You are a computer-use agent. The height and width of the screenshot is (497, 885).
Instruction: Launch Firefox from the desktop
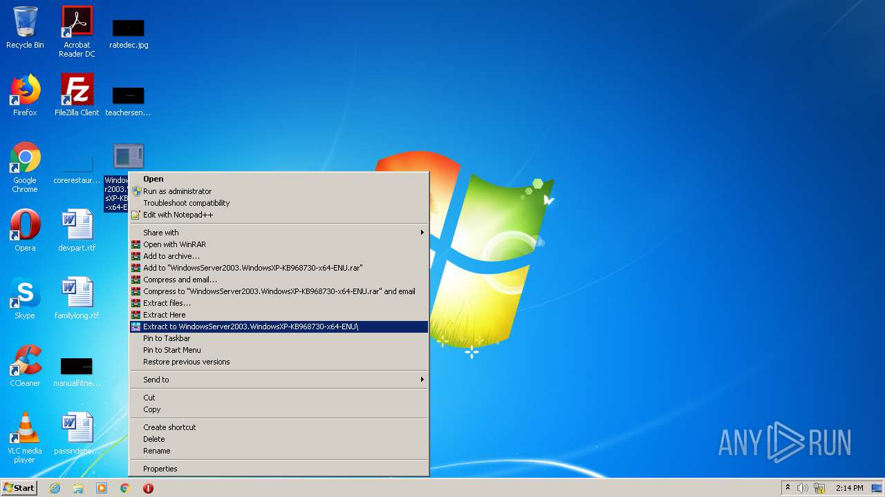coord(25,95)
